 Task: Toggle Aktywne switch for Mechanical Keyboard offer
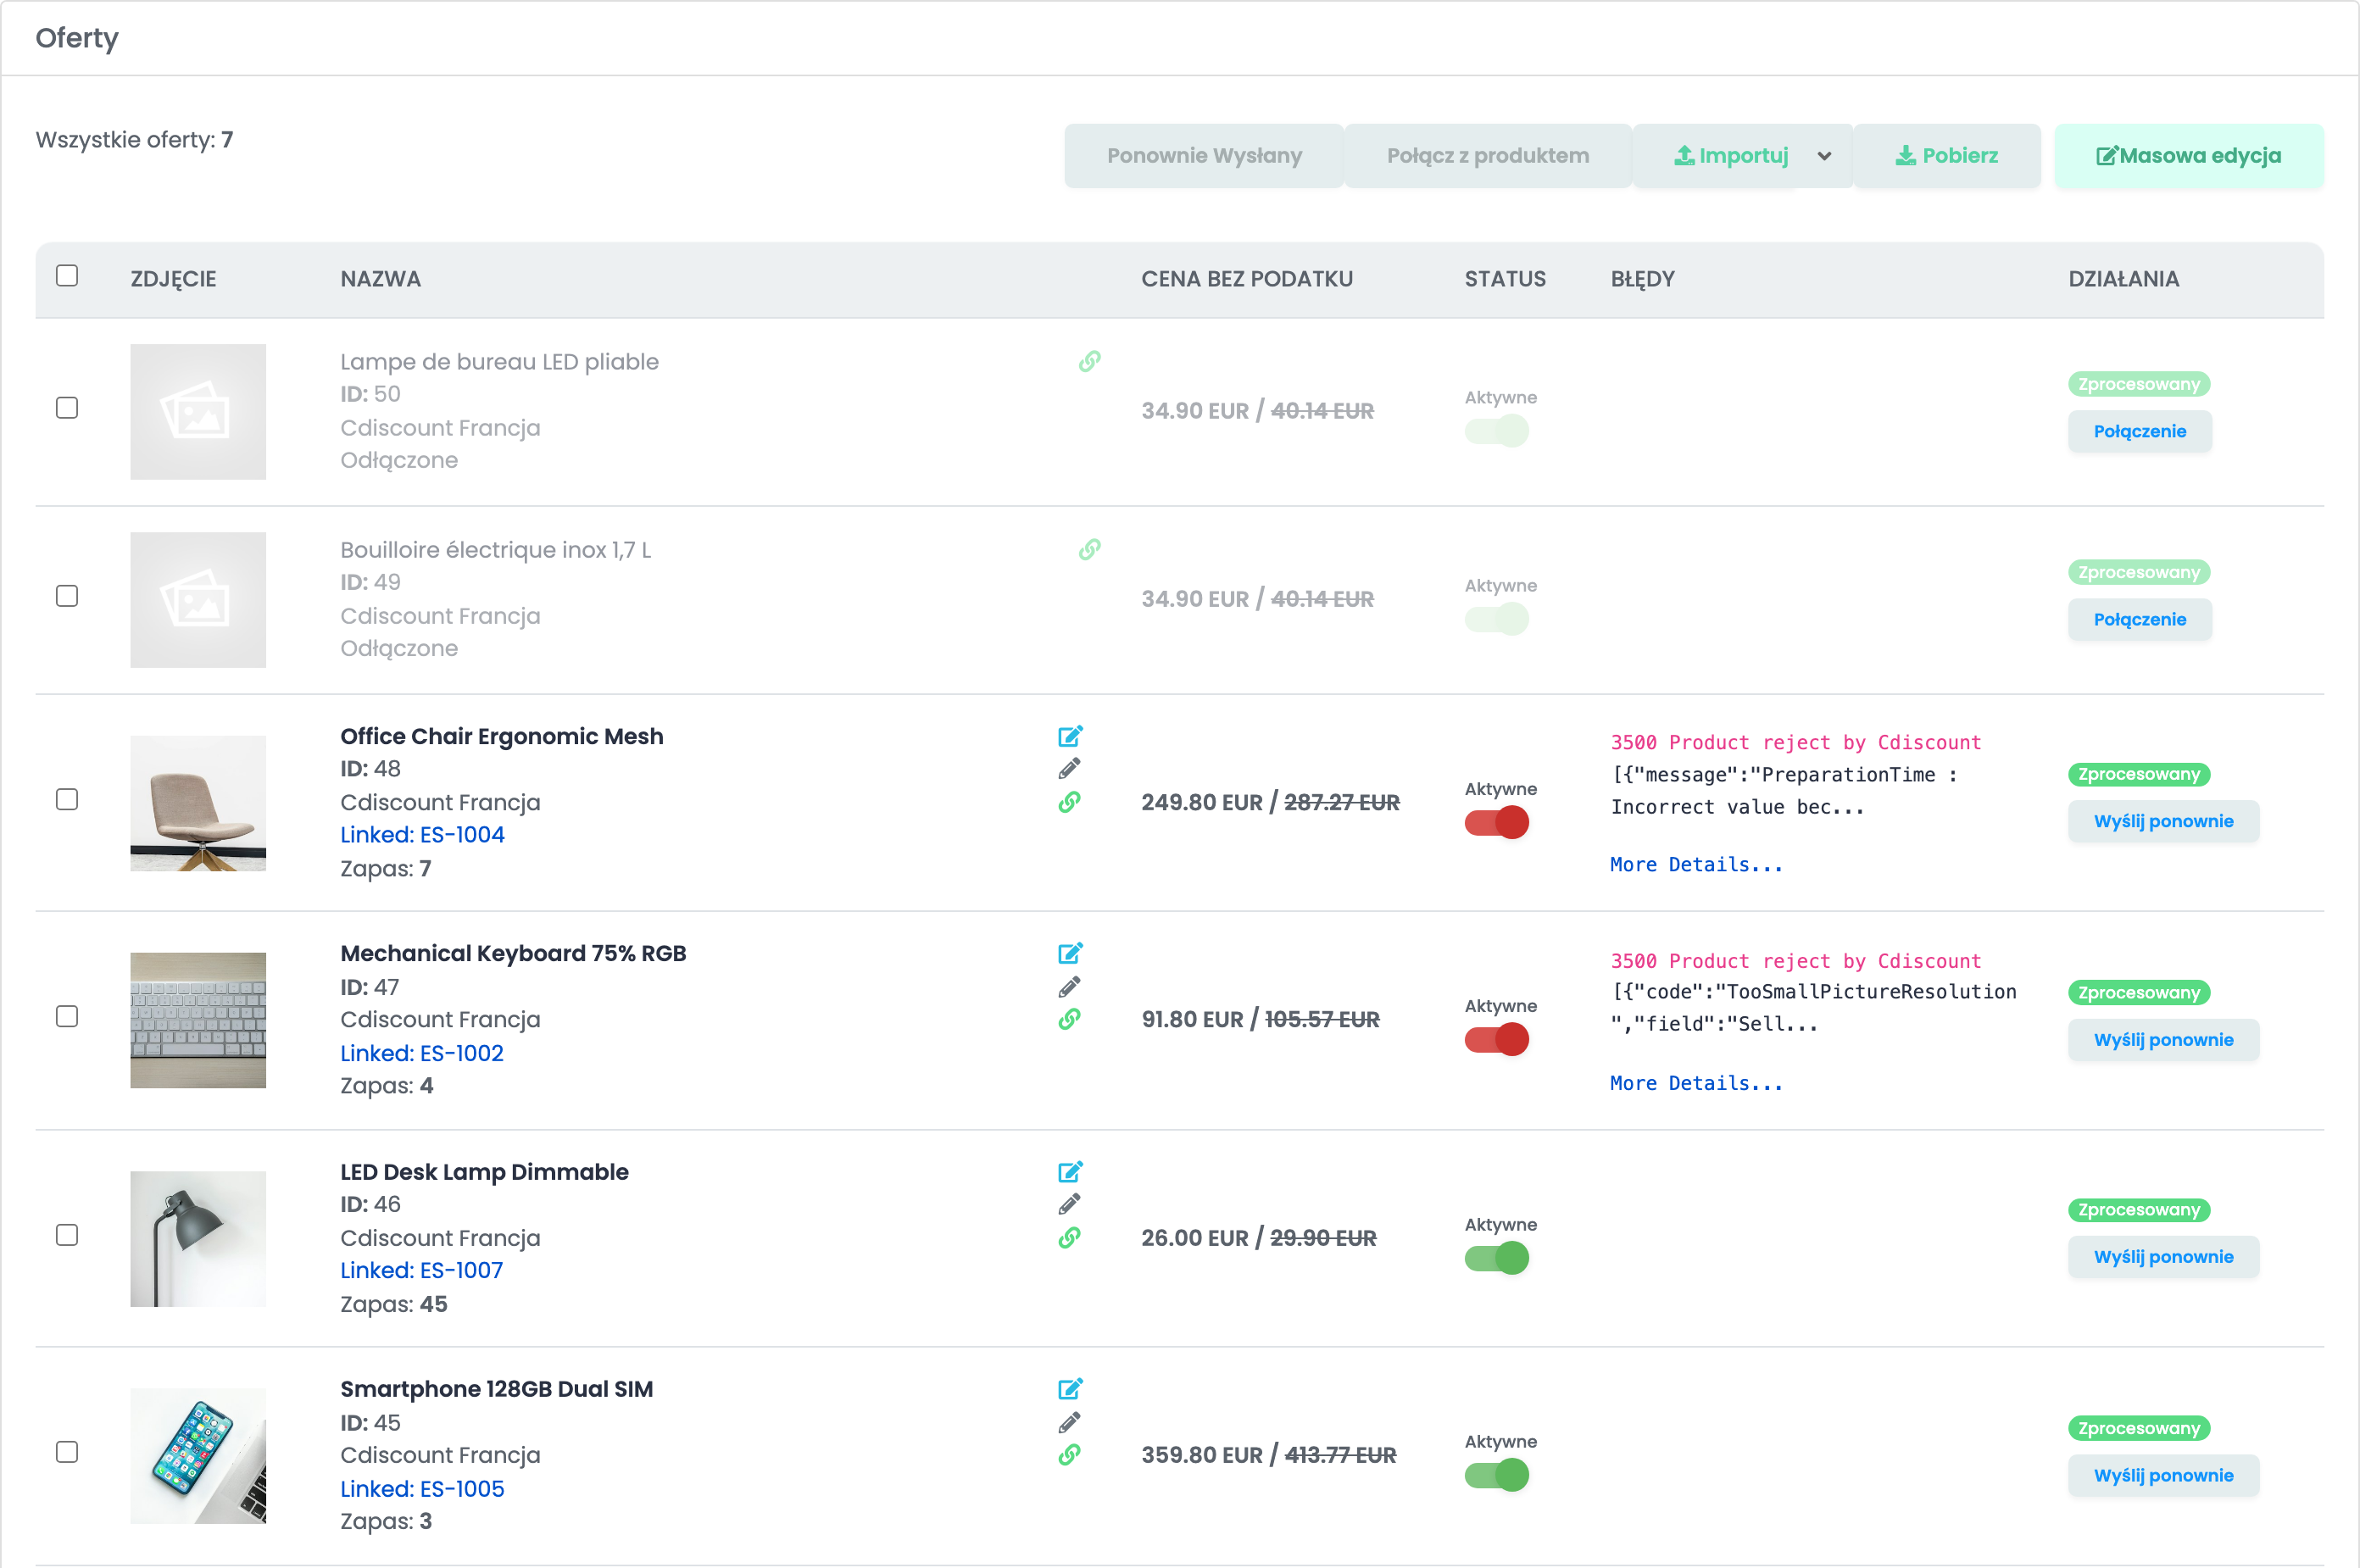click(x=1496, y=1040)
